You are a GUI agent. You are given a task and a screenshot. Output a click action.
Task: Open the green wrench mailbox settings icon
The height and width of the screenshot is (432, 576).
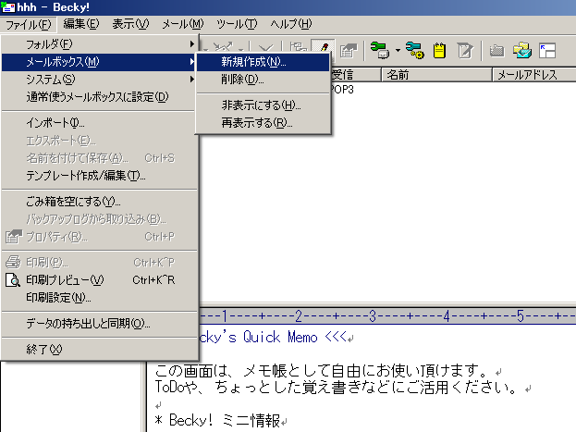pyautogui.click(x=379, y=50)
